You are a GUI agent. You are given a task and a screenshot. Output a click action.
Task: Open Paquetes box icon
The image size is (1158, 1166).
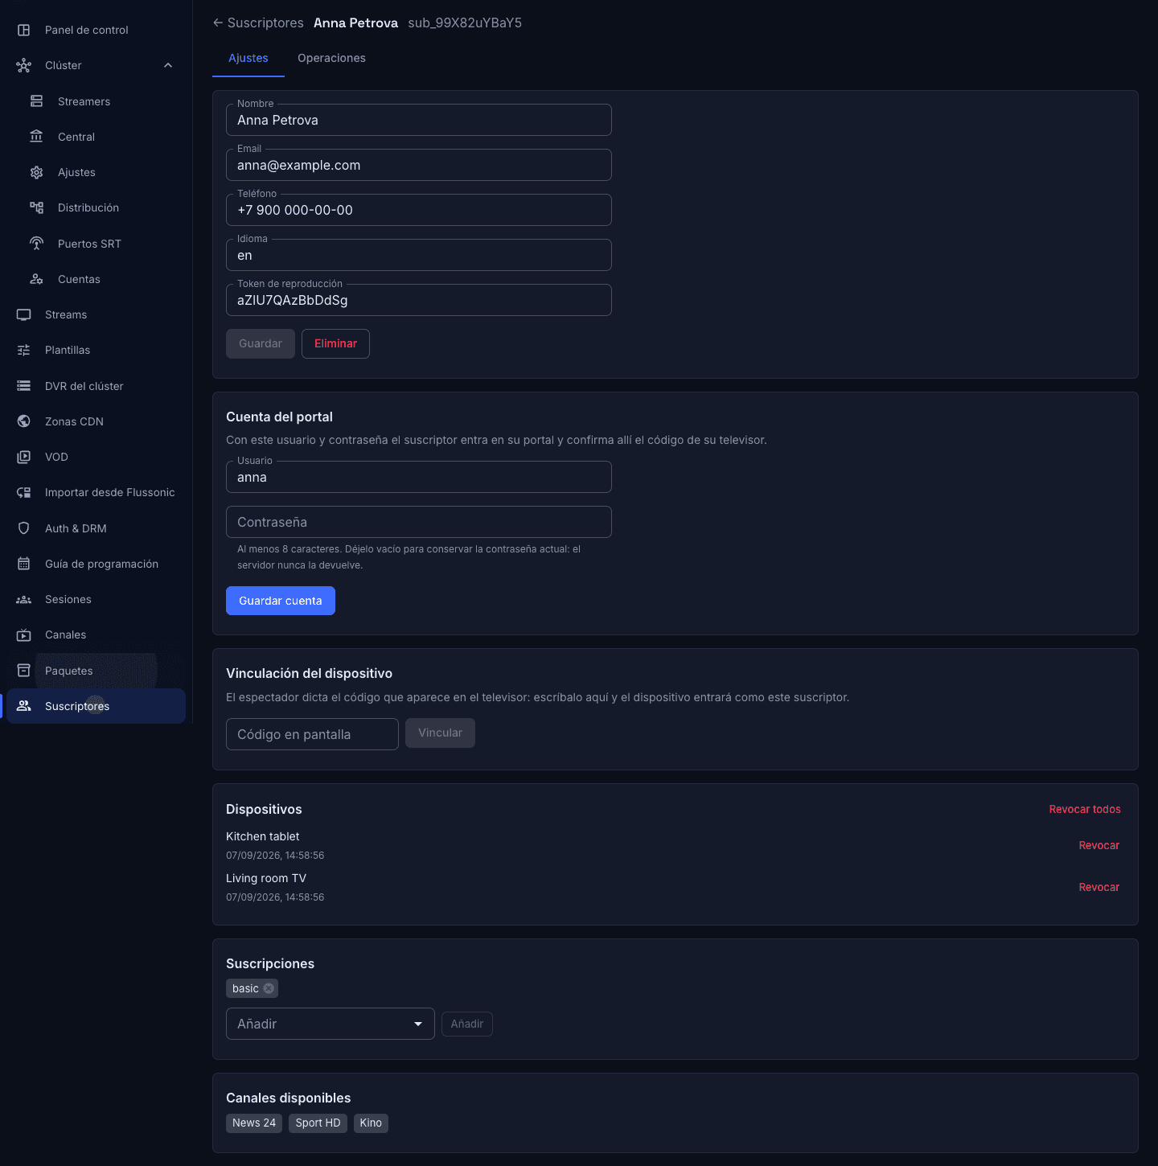24,671
